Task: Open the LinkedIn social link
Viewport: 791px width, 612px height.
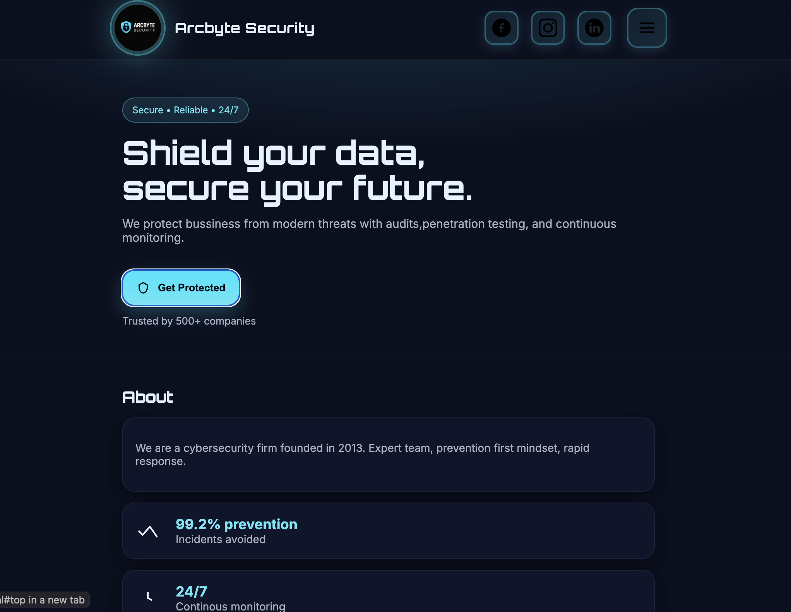Action: pos(594,28)
